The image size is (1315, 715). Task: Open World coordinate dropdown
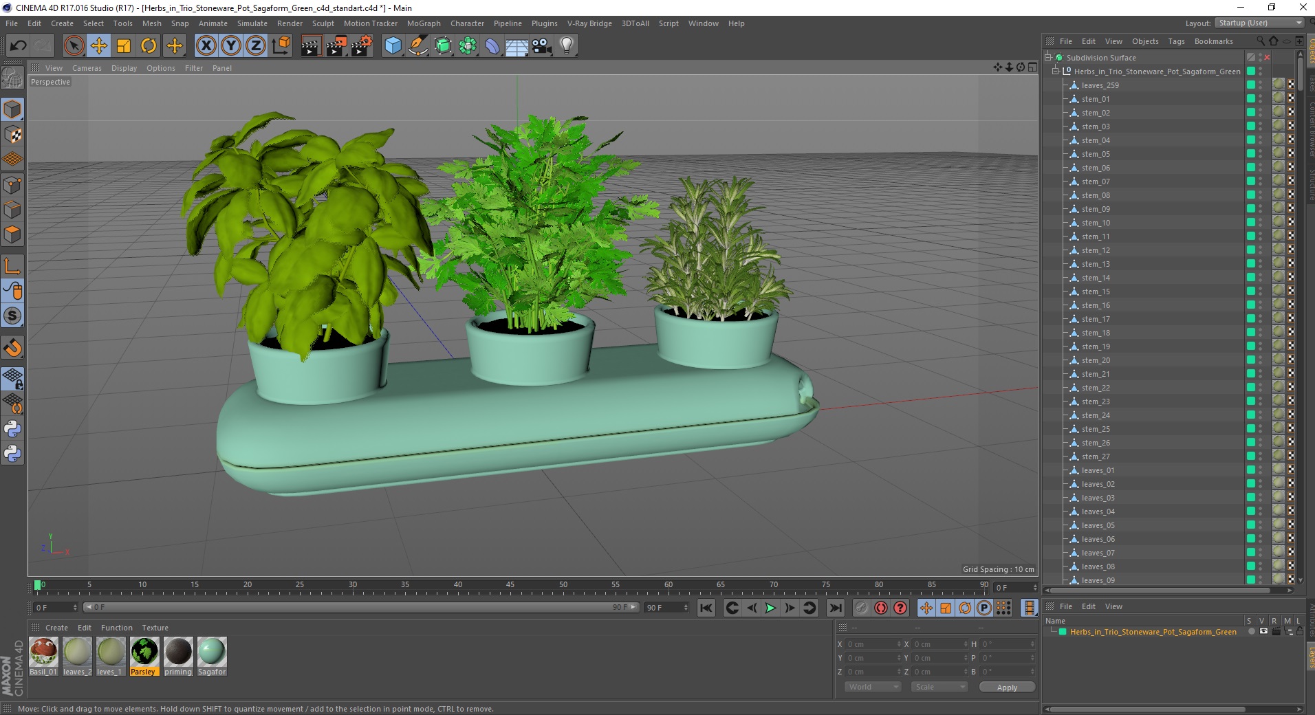(872, 687)
